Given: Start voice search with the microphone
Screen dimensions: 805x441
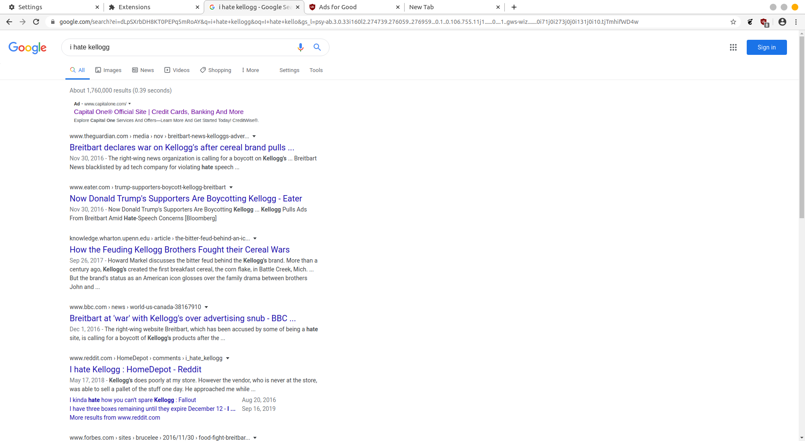Looking at the screenshot, I should (300, 47).
